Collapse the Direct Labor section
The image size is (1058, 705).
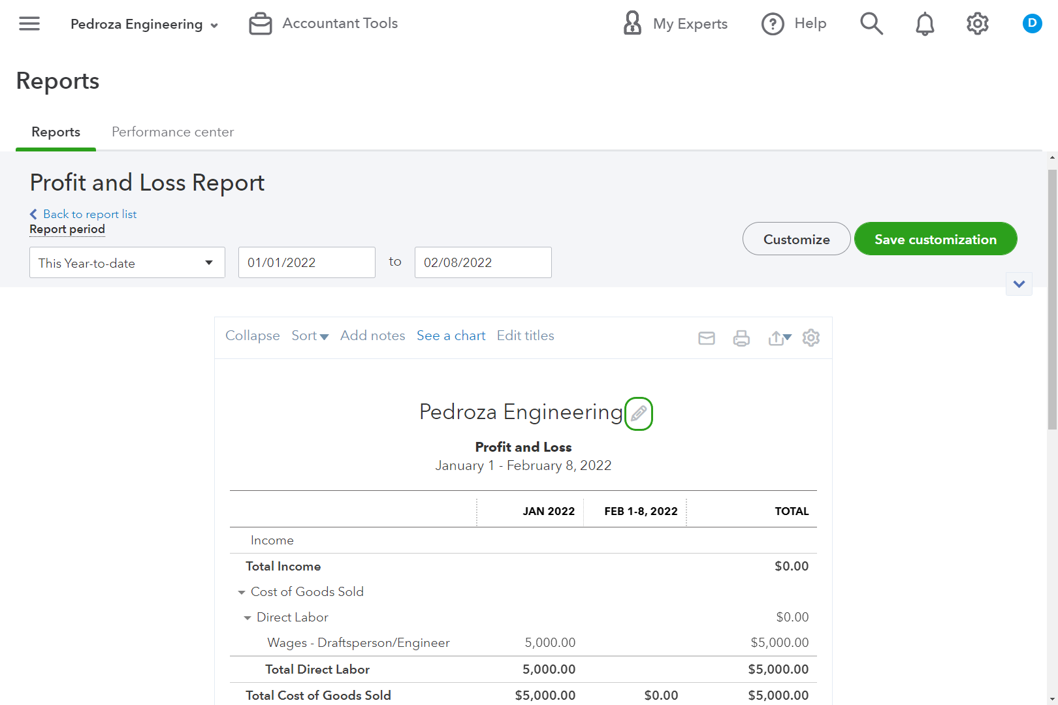click(247, 617)
